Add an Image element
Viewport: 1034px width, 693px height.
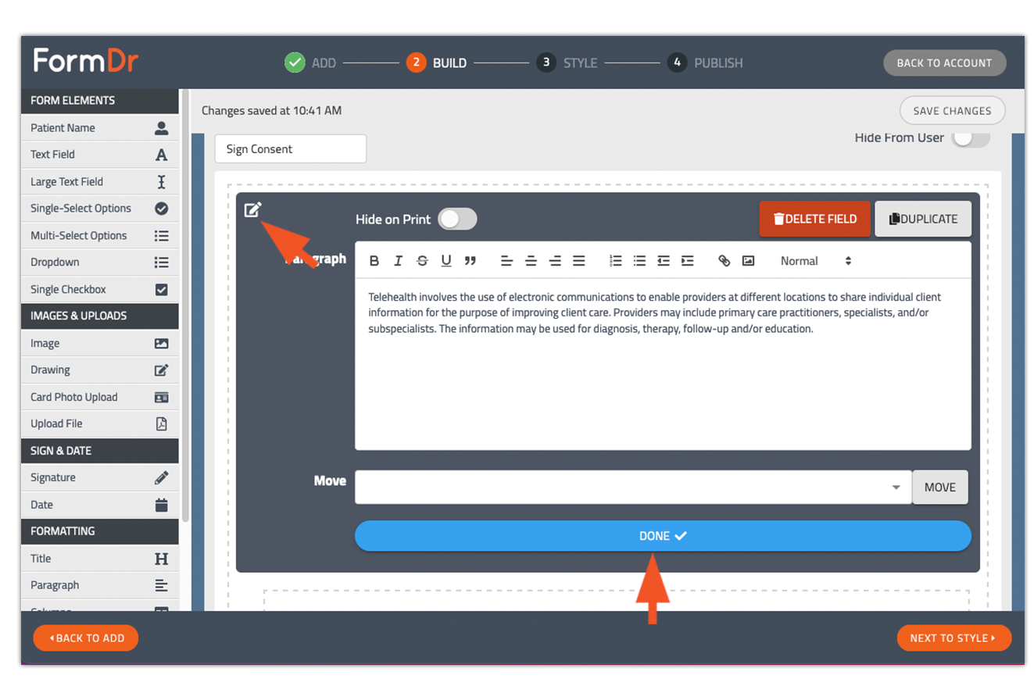pyautogui.click(x=100, y=344)
